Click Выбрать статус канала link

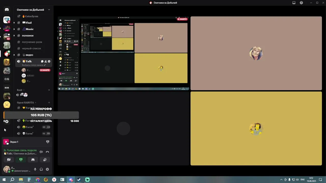(34, 65)
